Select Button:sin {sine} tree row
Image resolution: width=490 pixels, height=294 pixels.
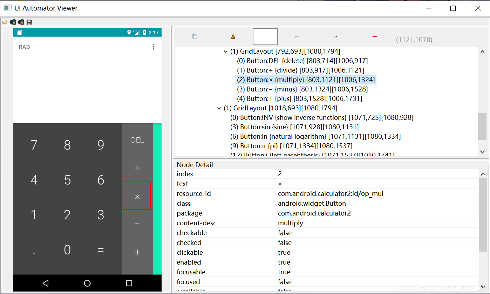pyautogui.click(x=294, y=127)
